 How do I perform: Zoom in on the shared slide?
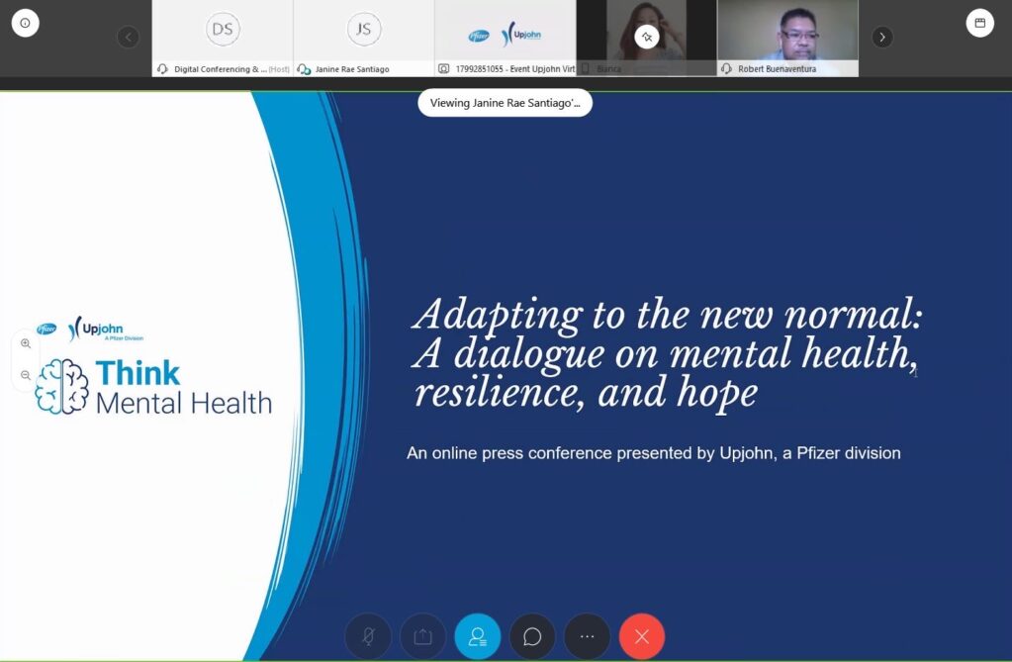tap(26, 344)
